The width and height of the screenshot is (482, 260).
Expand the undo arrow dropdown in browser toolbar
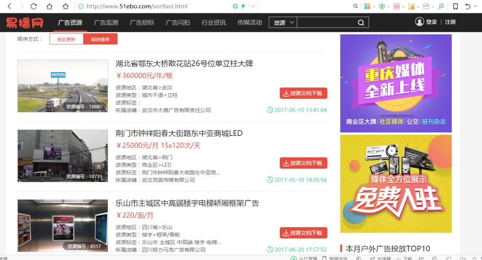click(x=476, y=6)
